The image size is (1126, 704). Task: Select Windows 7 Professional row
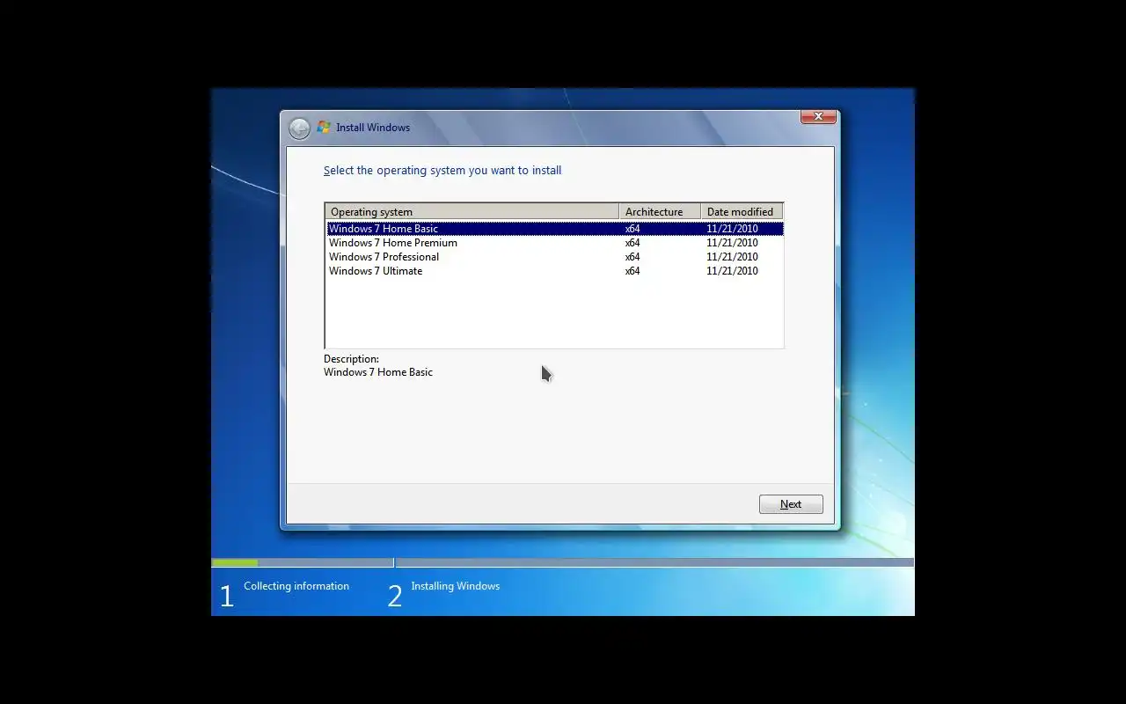tap(554, 257)
